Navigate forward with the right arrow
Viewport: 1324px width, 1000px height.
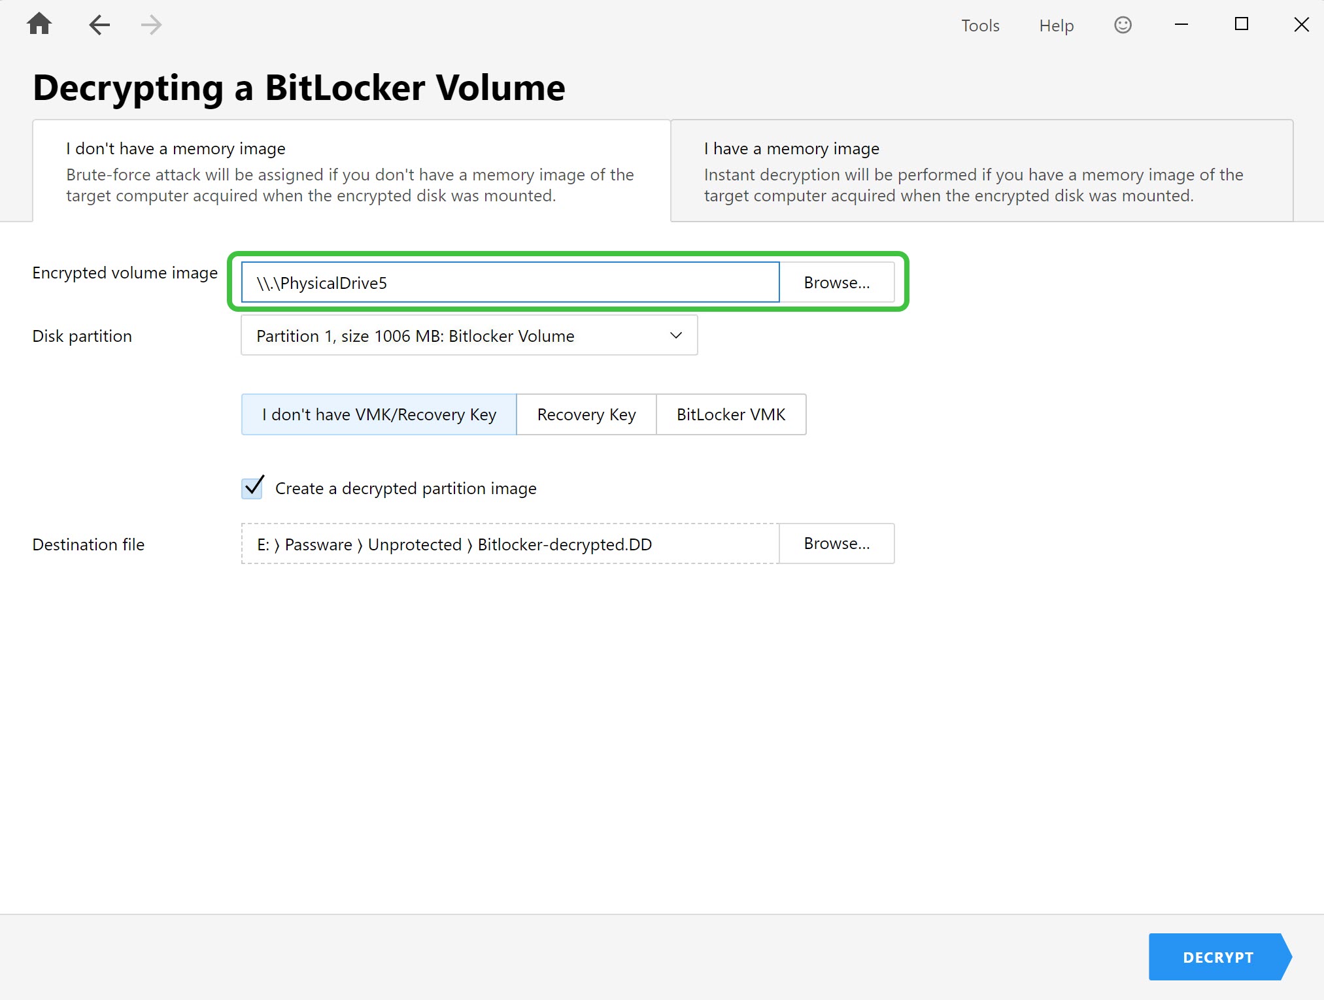151,25
